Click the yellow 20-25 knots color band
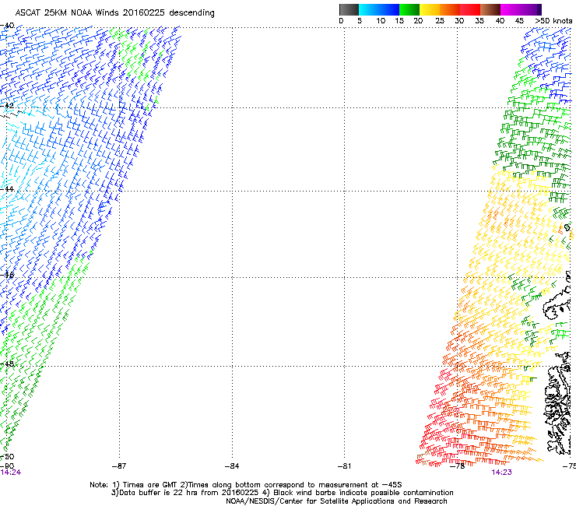This screenshot has height=506, width=576. point(430,9)
